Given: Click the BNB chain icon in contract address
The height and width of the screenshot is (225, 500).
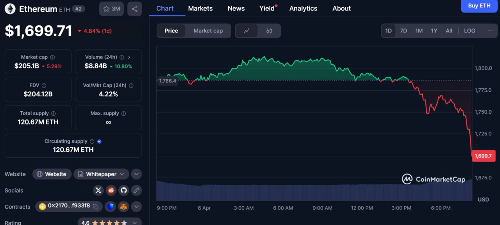Looking at the screenshot, I should (x=42, y=207).
